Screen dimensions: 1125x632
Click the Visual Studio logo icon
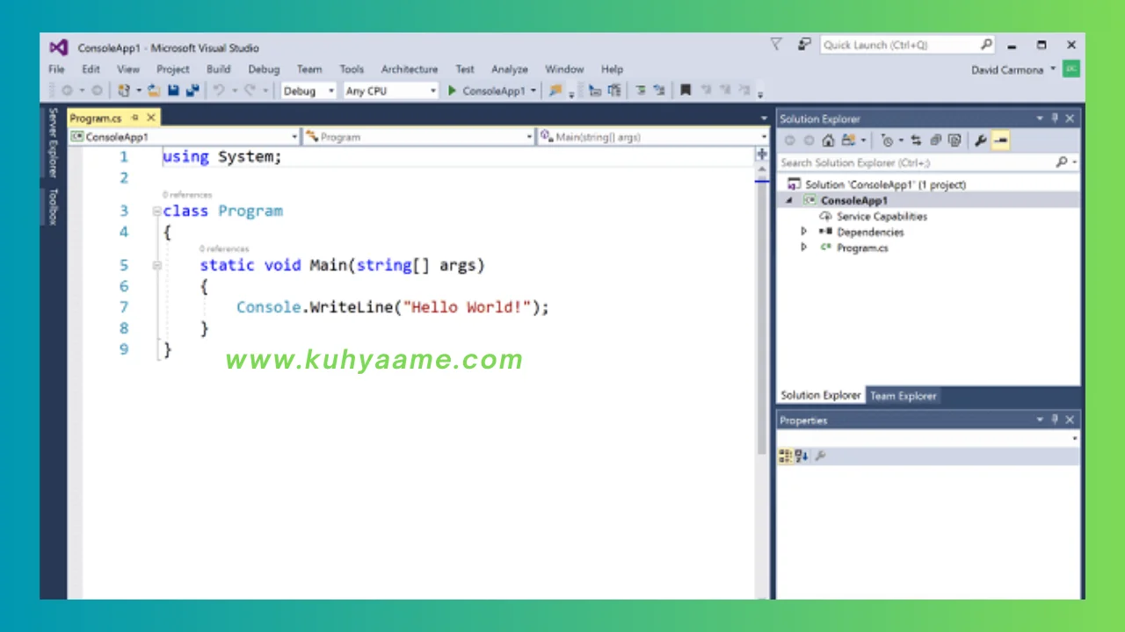[x=59, y=47]
